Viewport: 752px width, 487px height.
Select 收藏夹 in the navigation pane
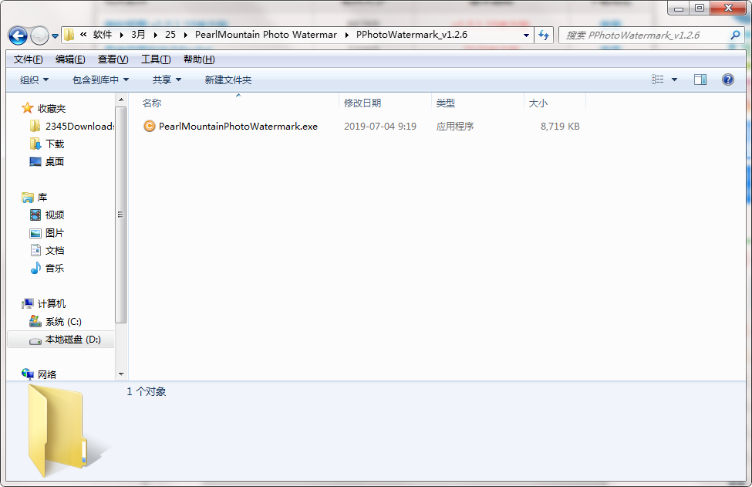[x=52, y=108]
